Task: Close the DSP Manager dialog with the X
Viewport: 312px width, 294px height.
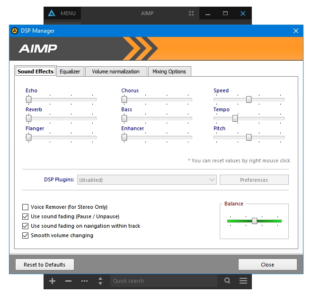Action: coord(296,31)
